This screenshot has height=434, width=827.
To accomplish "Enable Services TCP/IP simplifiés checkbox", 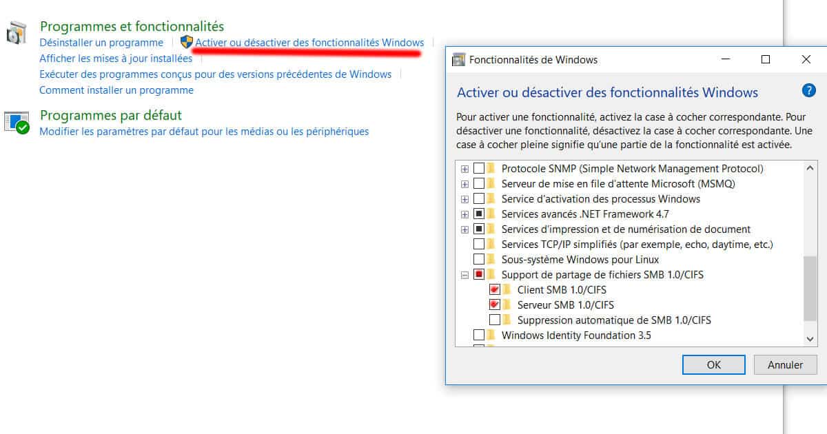I will pos(479,245).
